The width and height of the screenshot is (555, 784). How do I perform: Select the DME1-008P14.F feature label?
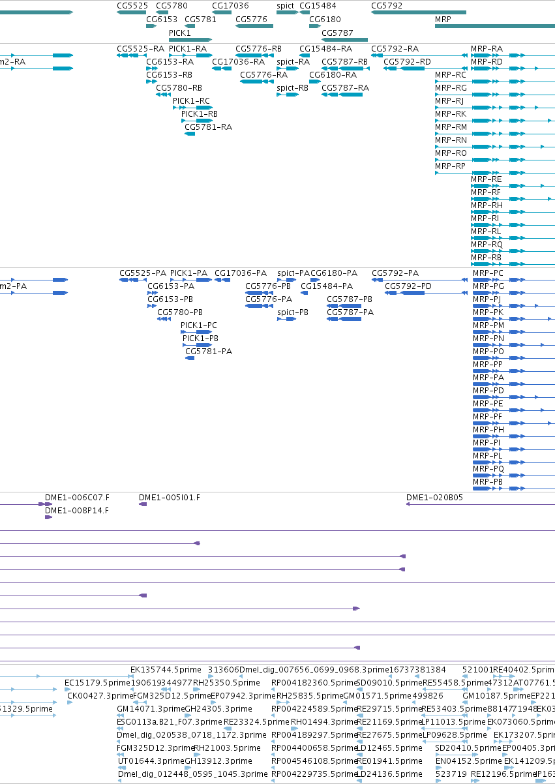coord(77,510)
